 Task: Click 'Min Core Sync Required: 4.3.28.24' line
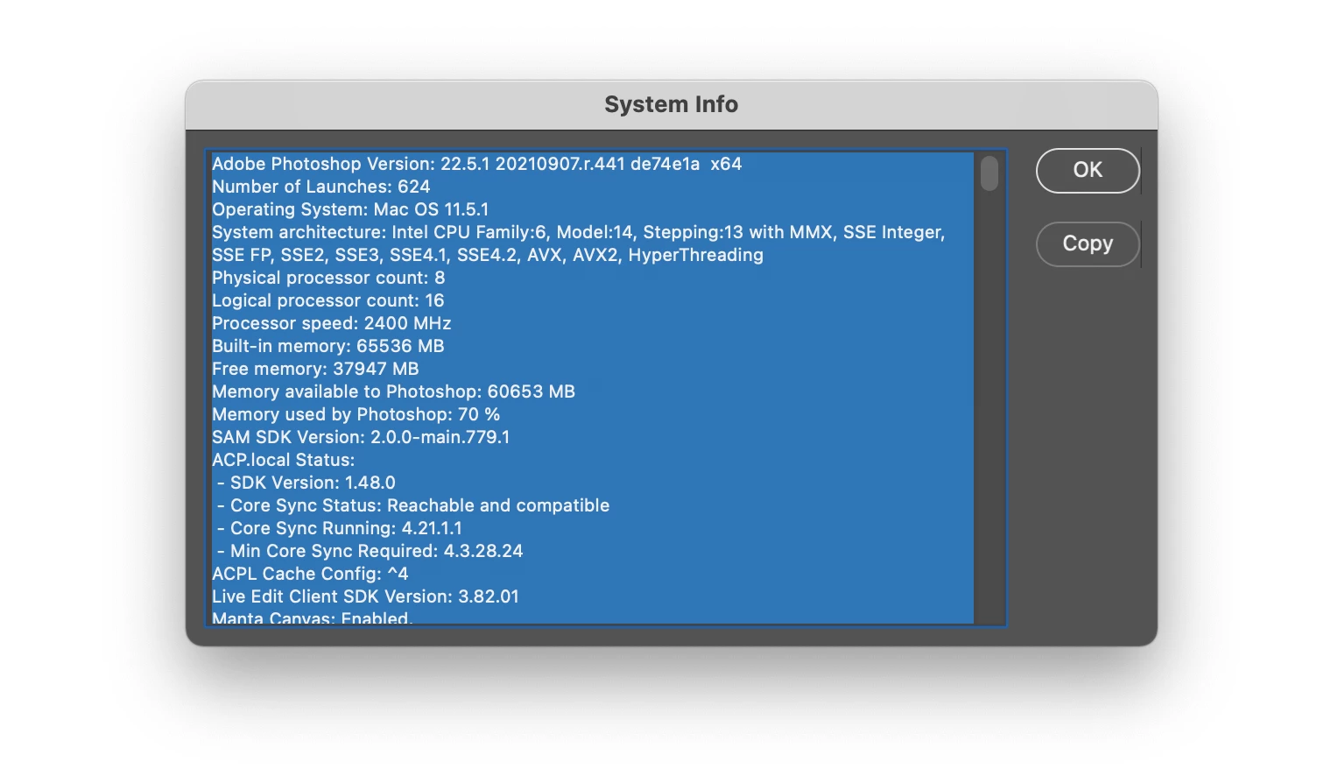point(370,551)
